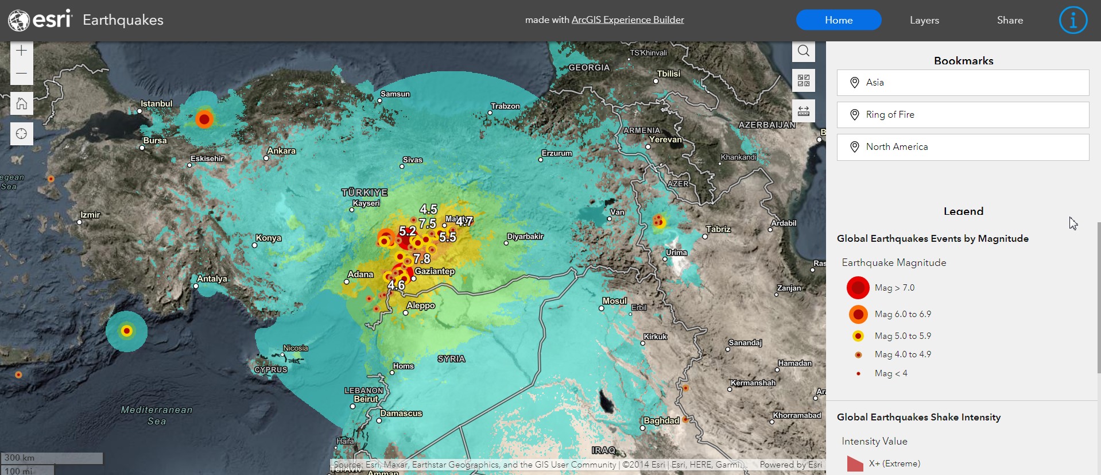This screenshot has width=1101, height=475.
Task: Click the 5.5 magnitude label on map
Action: click(x=448, y=237)
